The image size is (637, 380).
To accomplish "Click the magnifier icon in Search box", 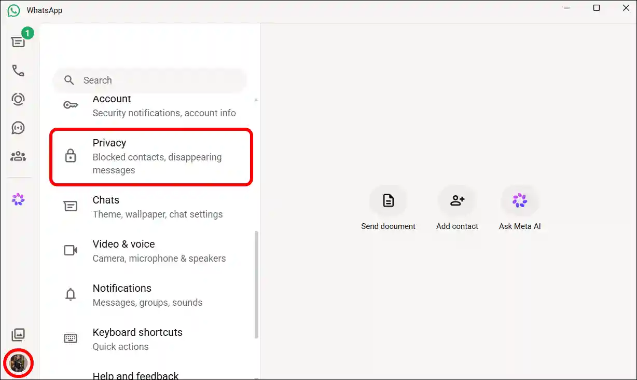I will pyautogui.click(x=69, y=80).
